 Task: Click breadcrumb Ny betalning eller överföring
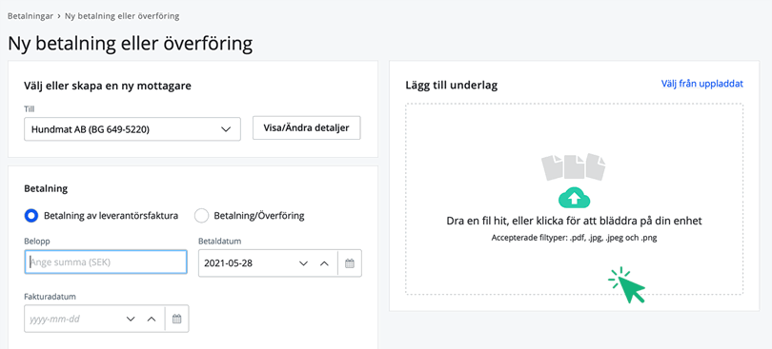(122, 16)
